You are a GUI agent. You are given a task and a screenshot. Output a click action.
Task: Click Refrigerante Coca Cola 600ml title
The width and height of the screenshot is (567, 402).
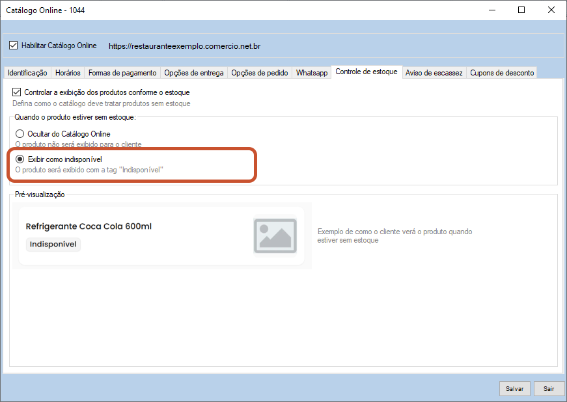89,226
